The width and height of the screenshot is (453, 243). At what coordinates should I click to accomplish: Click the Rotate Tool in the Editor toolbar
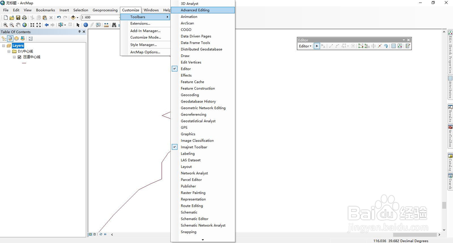tap(386, 46)
